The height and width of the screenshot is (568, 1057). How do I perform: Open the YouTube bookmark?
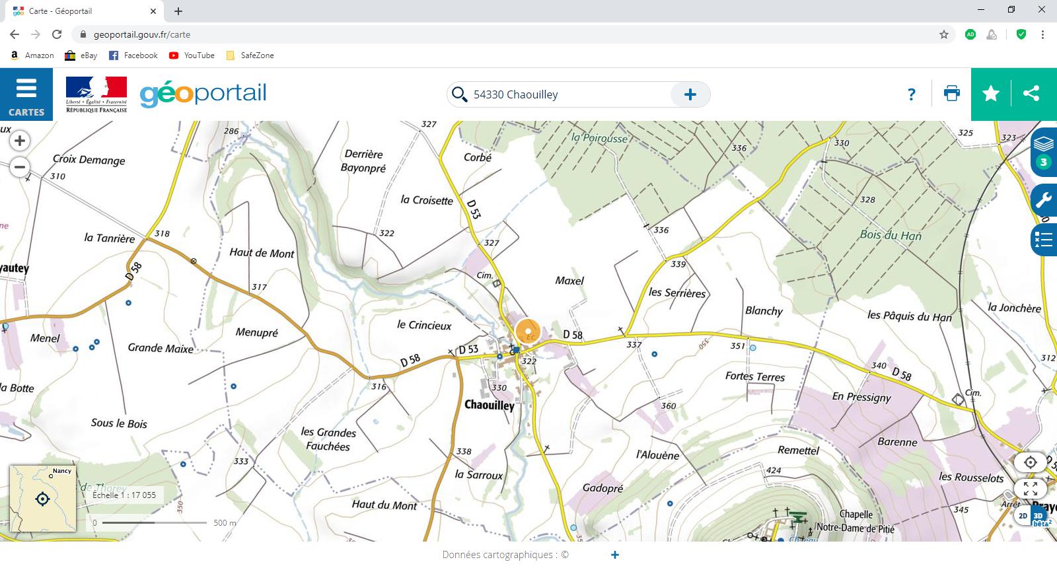click(x=192, y=55)
